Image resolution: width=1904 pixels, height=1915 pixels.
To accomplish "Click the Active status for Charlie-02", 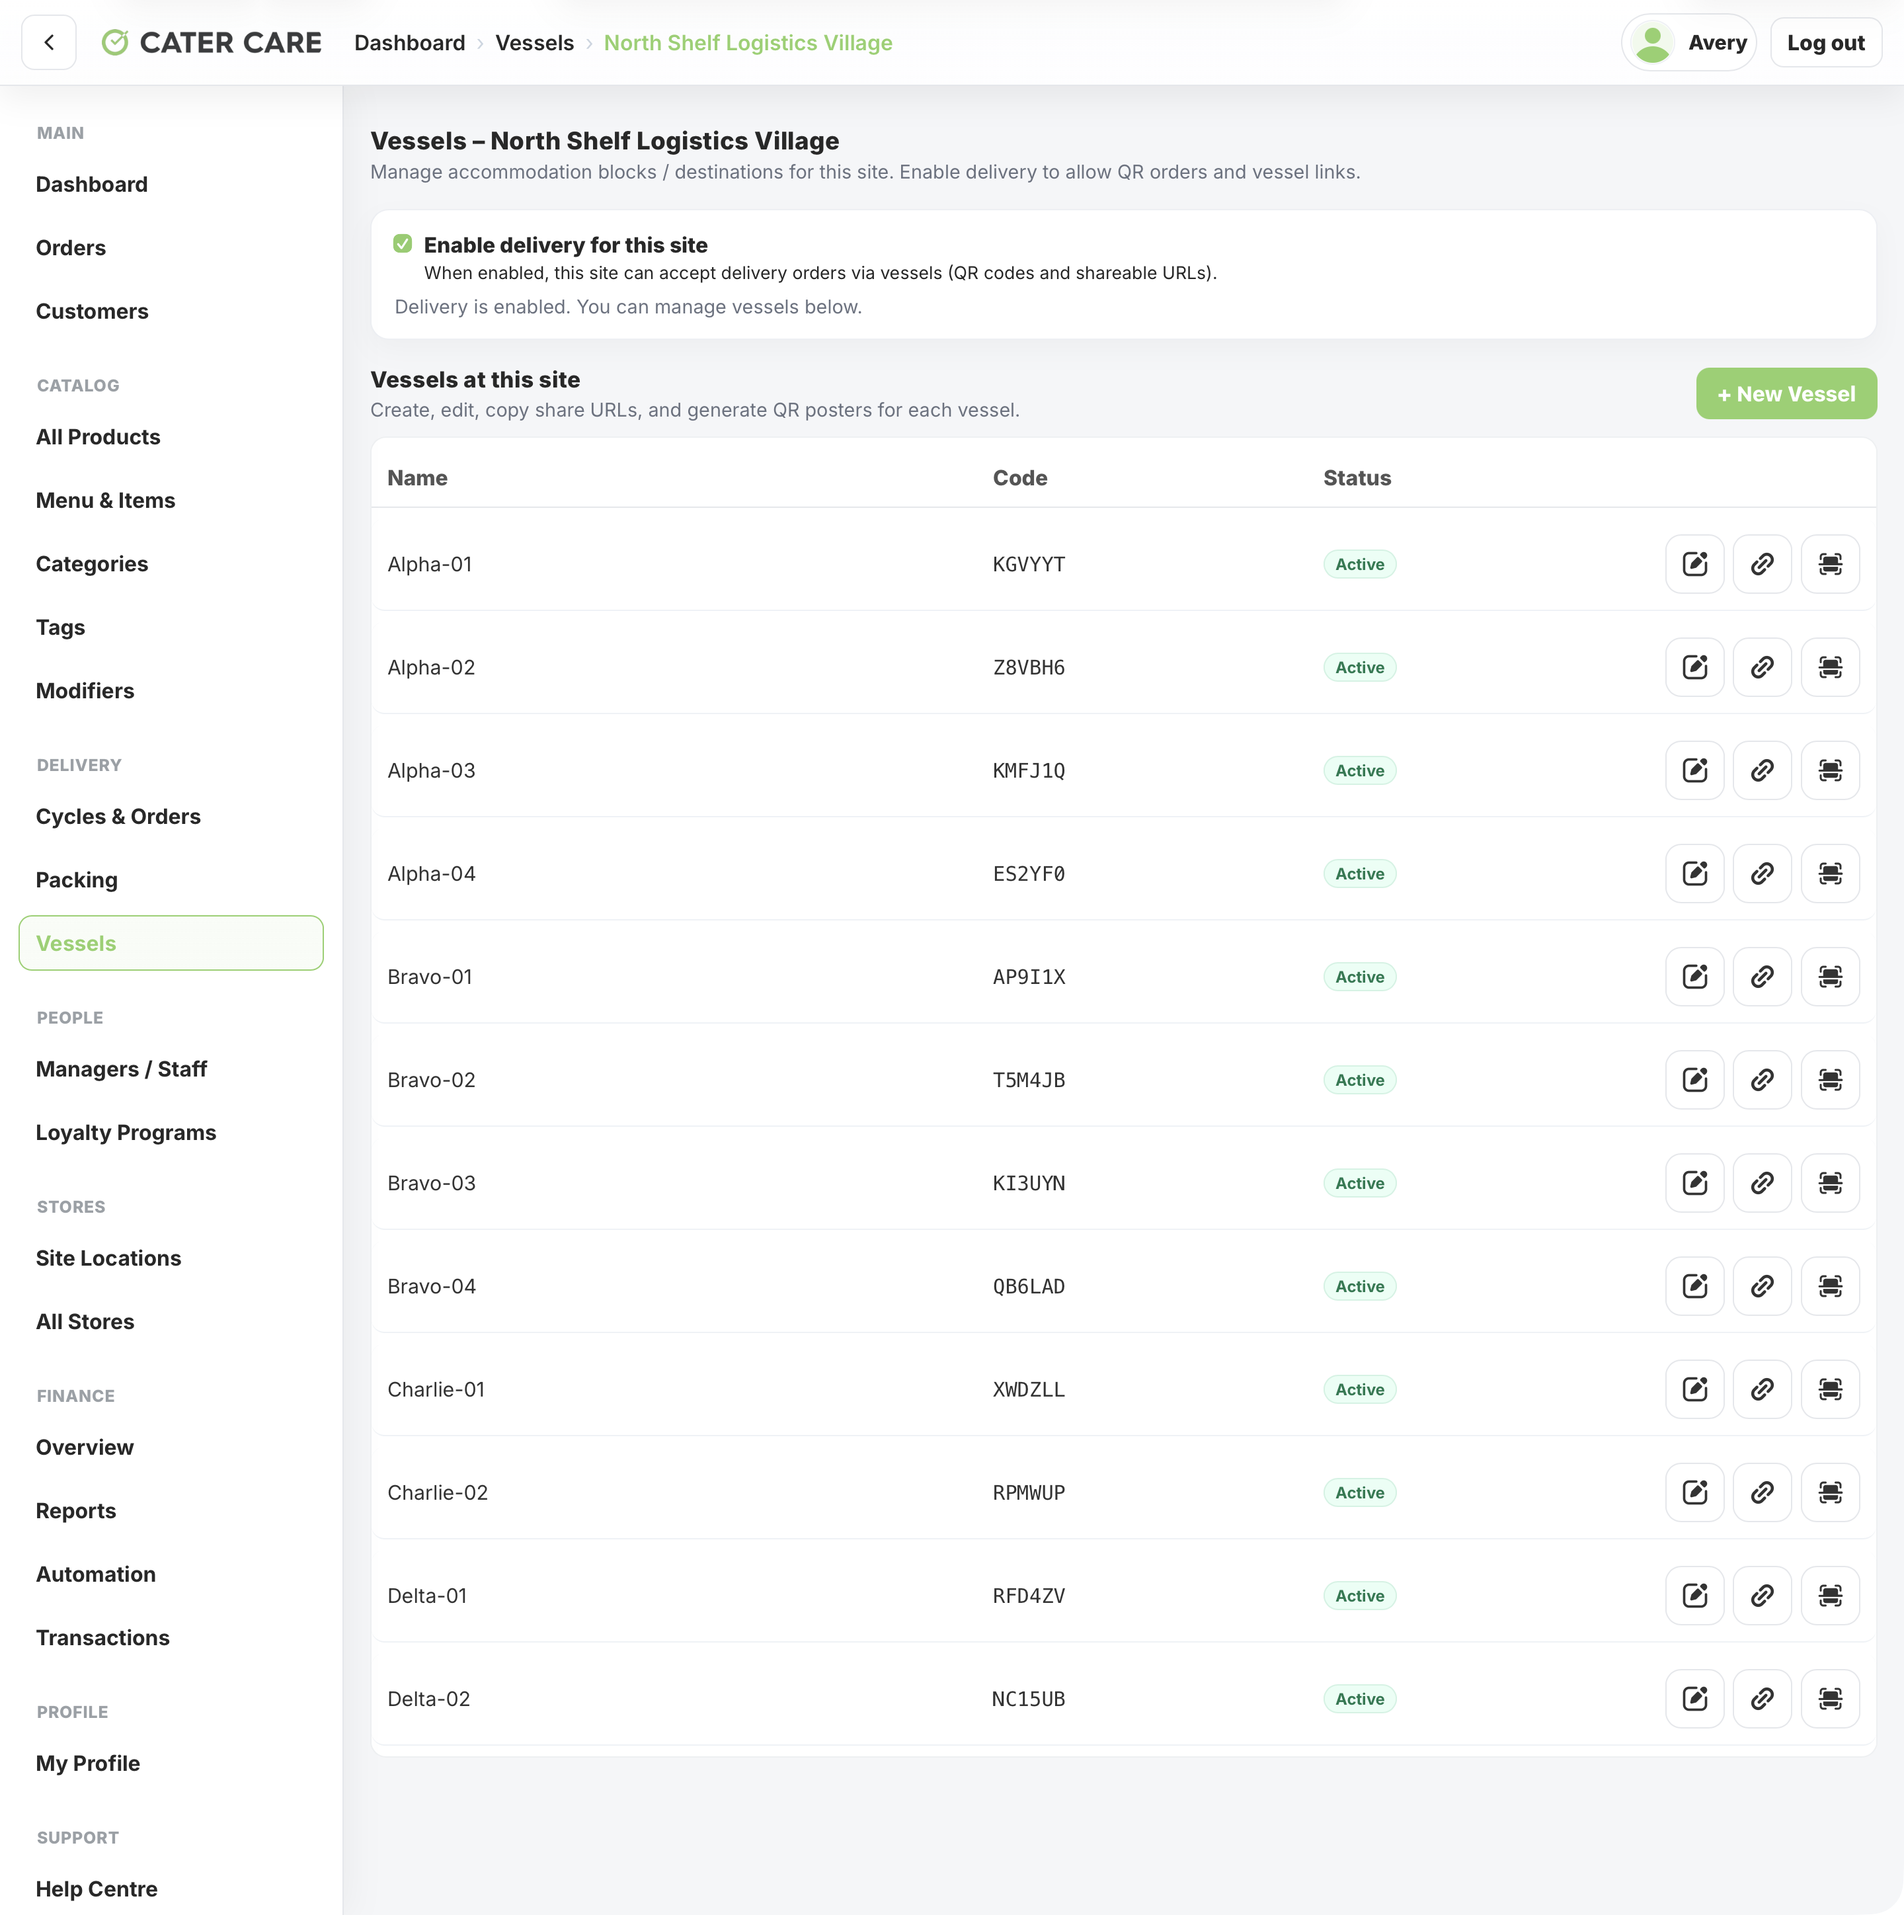I will [1360, 1492].
